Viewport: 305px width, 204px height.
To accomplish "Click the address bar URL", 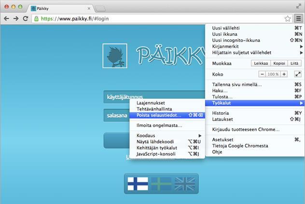I will (x=75, y=19).
